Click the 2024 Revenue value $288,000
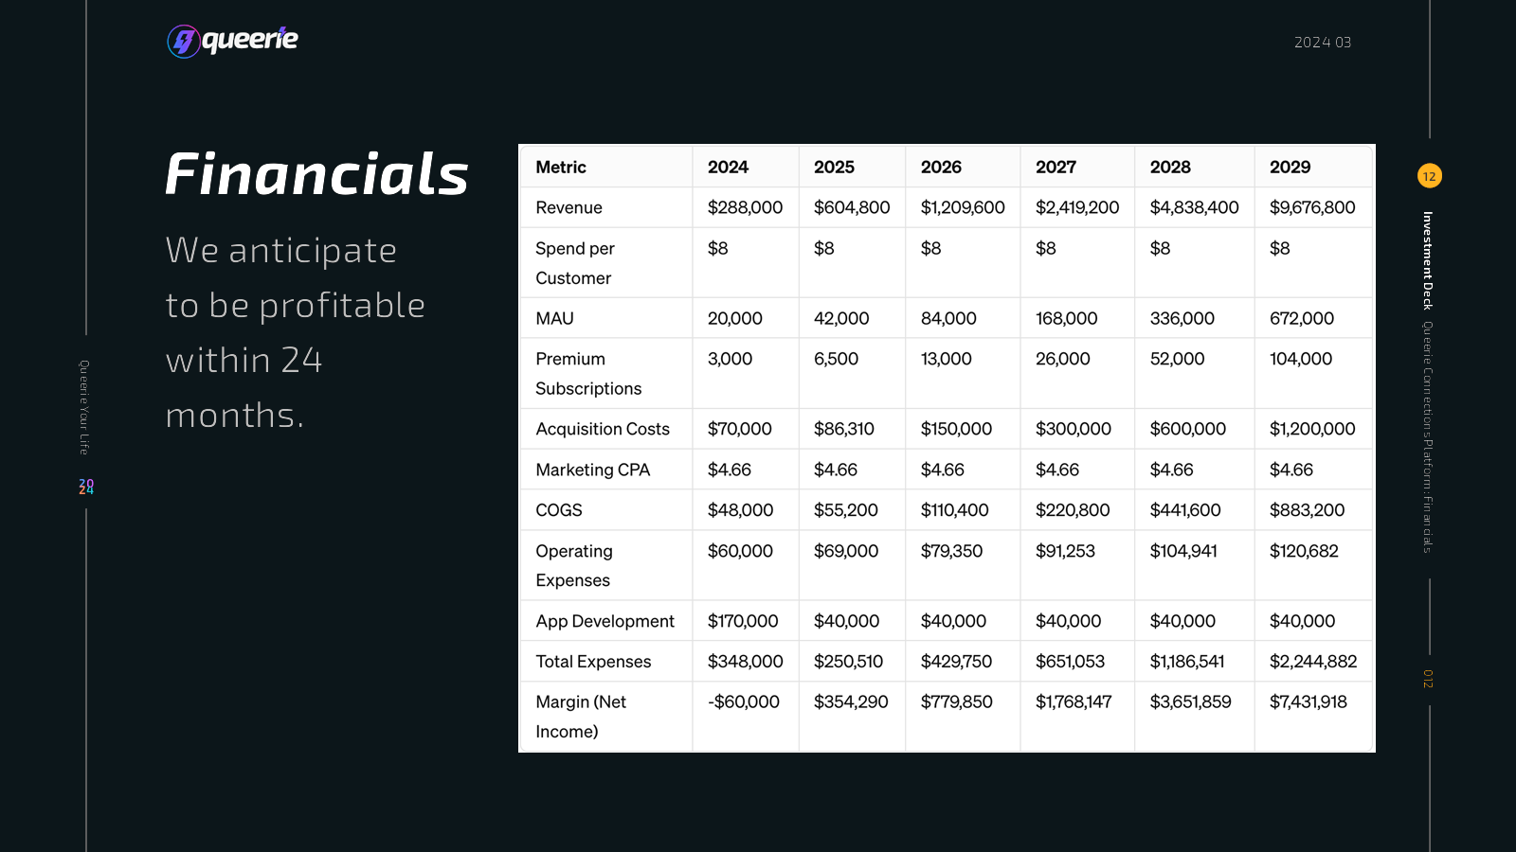This screenshot has height=852, width=1516. point(745,208)
